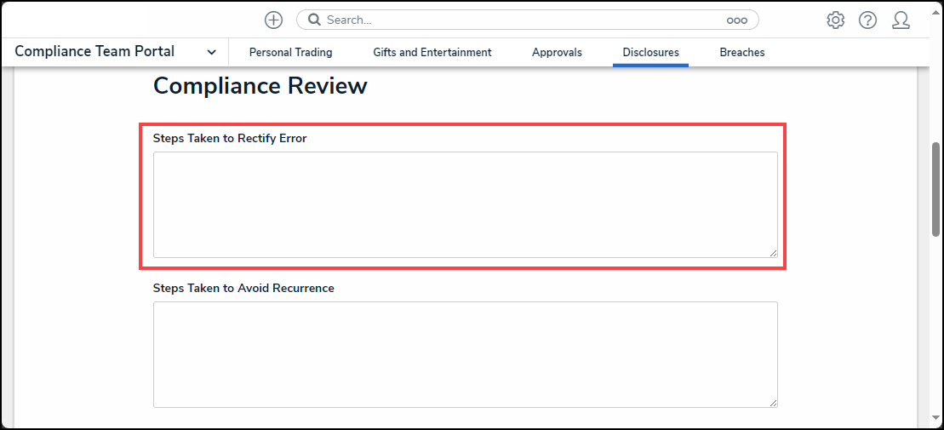The height and width of the screenshot is (430, 944).
Task: Select the Disclosures tab
Action: [651, 53]
